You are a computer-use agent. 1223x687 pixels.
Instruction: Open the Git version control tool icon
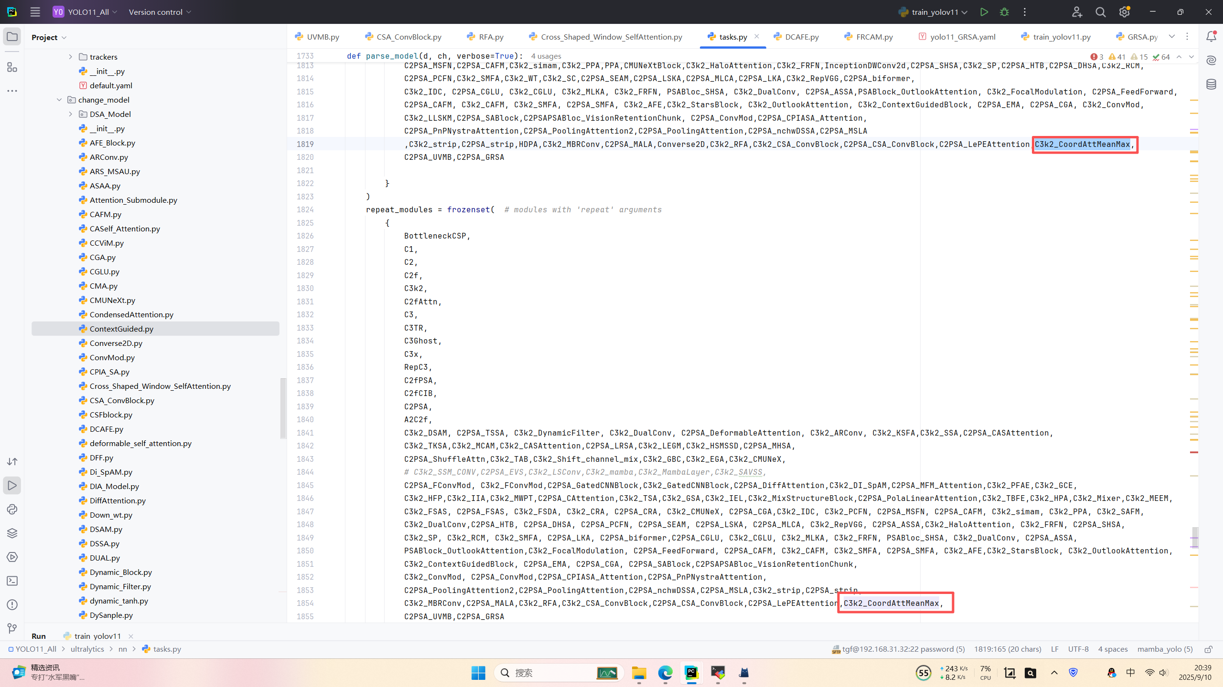[12, 628]
